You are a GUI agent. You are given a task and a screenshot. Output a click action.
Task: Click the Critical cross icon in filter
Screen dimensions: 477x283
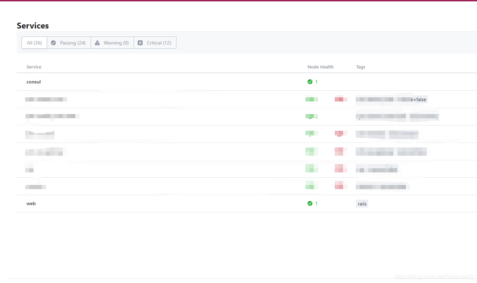coord(140,43)
